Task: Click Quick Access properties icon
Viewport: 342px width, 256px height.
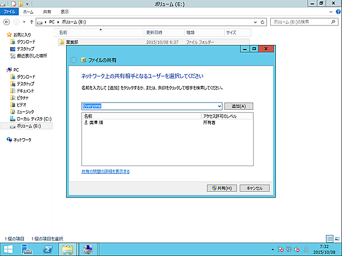Action: (x=14, y=4)
